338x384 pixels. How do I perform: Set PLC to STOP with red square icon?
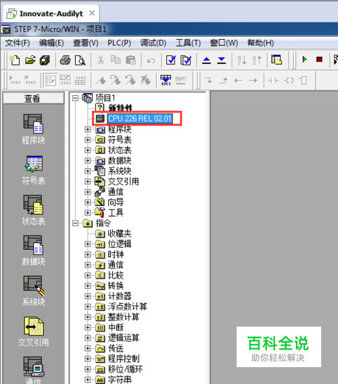click(319, 59)
